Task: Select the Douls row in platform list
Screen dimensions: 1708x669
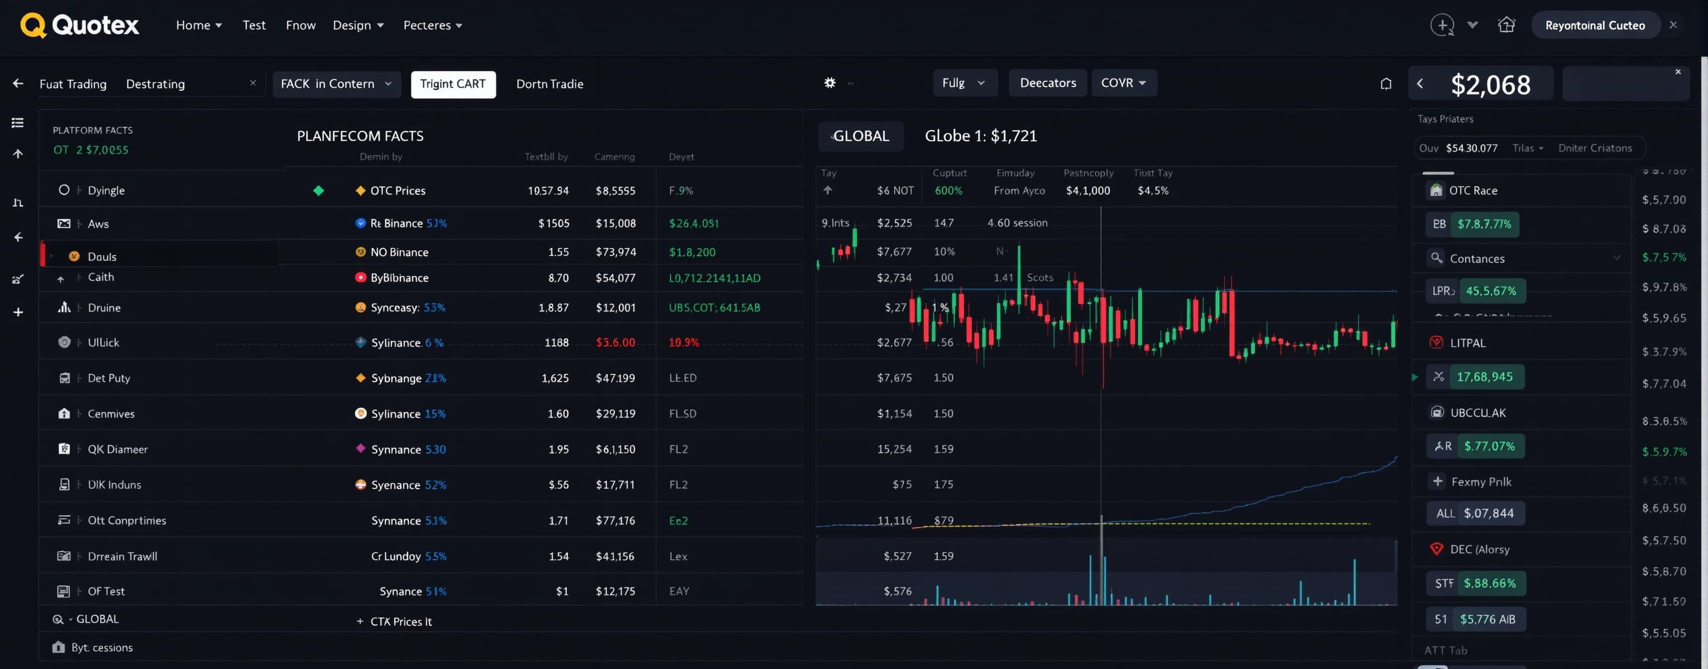Action: [x=159, y=256]
